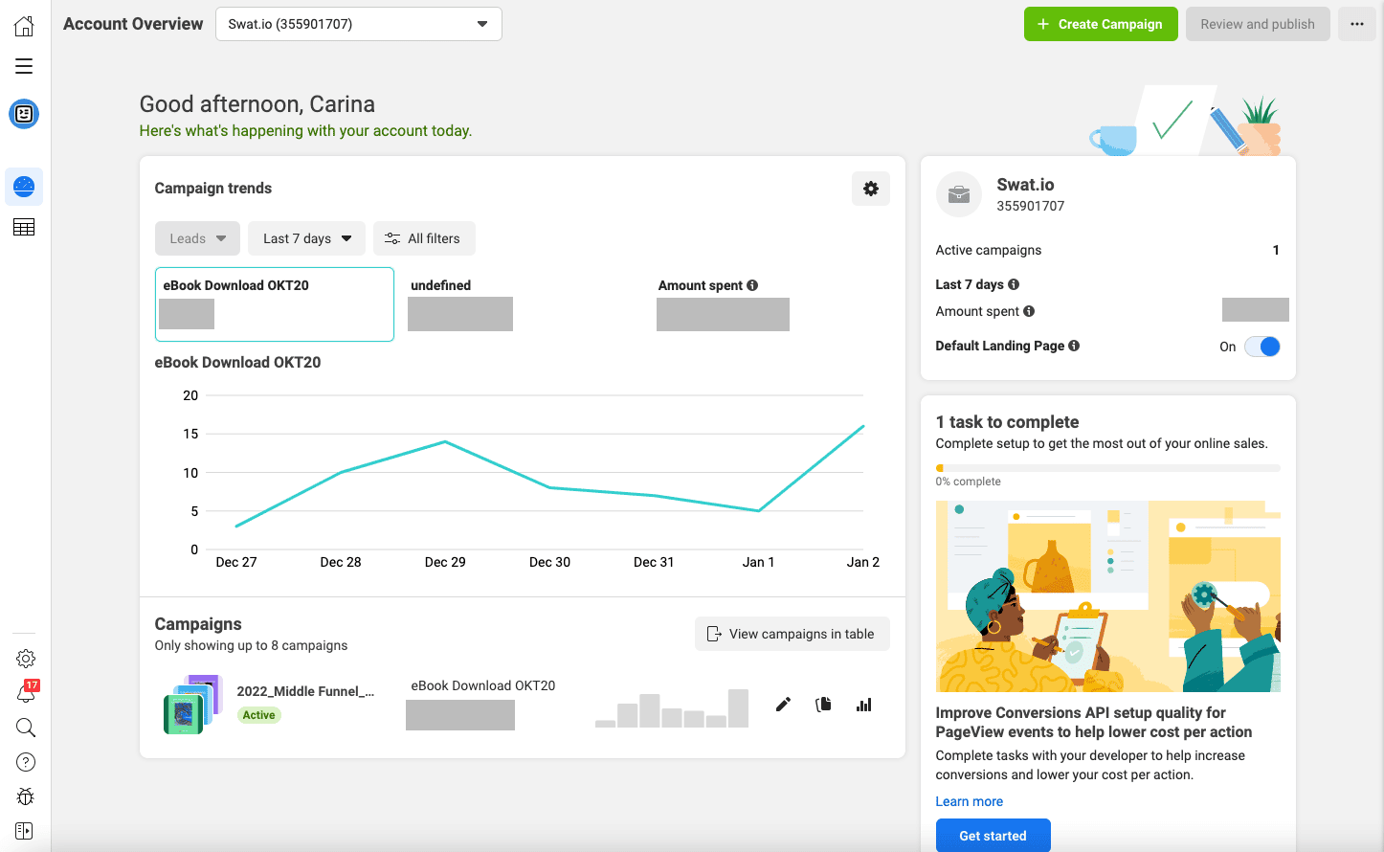Expand the Last 7 days date range dropdown

306,237
